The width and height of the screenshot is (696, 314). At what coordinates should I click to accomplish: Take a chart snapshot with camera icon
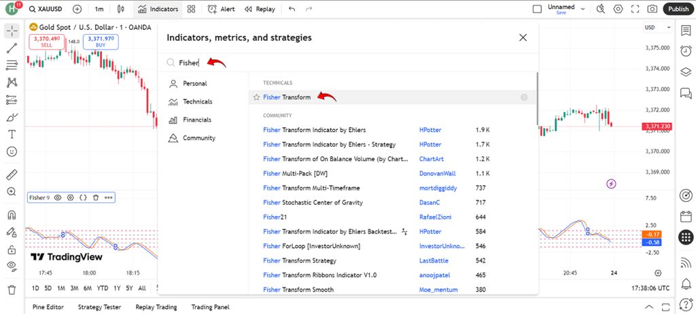click(x=652, y=9)
